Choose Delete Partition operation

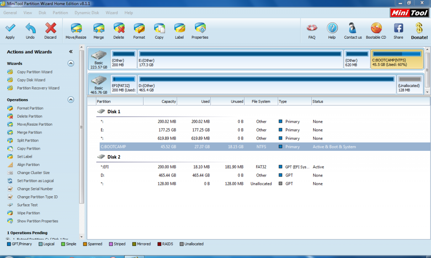tap(30, 116)
